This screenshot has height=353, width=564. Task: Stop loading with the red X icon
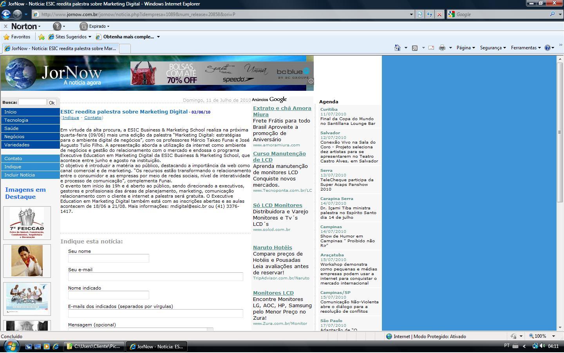(x=439, y=14)
